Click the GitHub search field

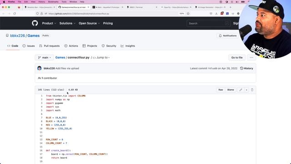click(208, 23)
